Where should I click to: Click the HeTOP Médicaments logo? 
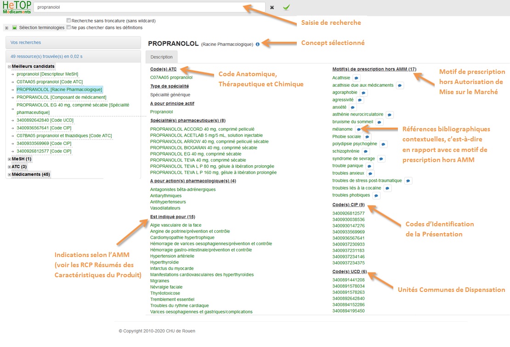pos(17,7)
